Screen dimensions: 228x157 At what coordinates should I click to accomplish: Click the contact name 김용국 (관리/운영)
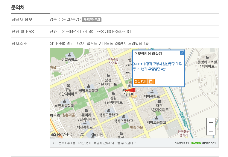pyautogui.click(x=65, y=19)
